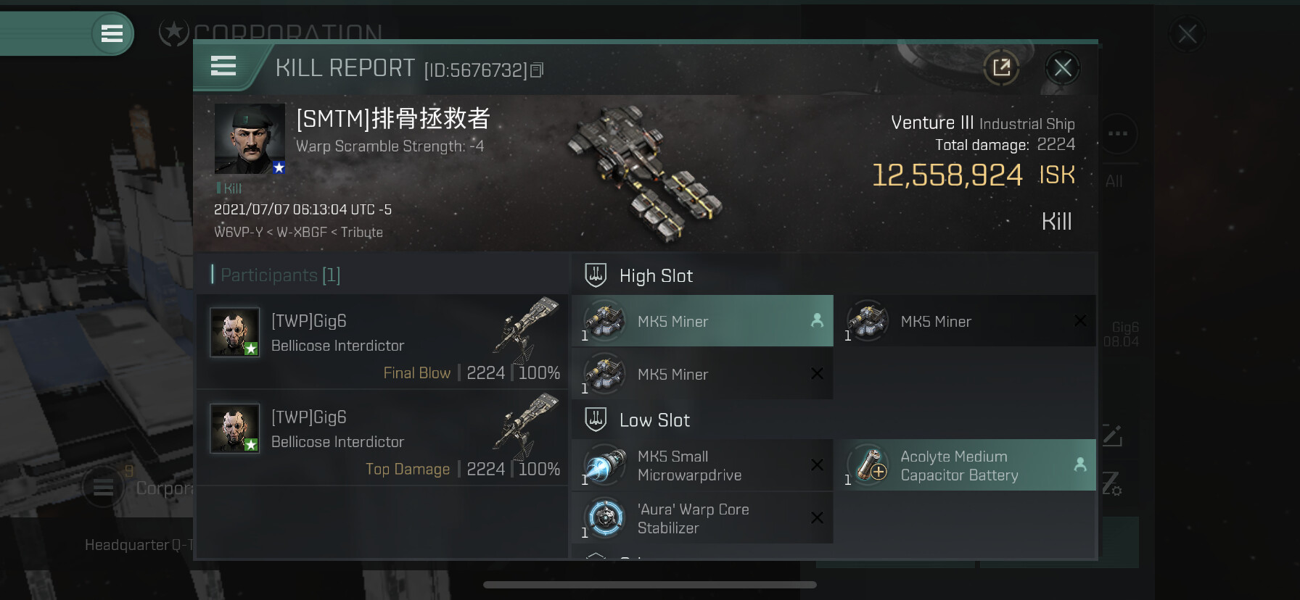Select Acolyte Medium Capacitor Battery item

click(966, 465)
